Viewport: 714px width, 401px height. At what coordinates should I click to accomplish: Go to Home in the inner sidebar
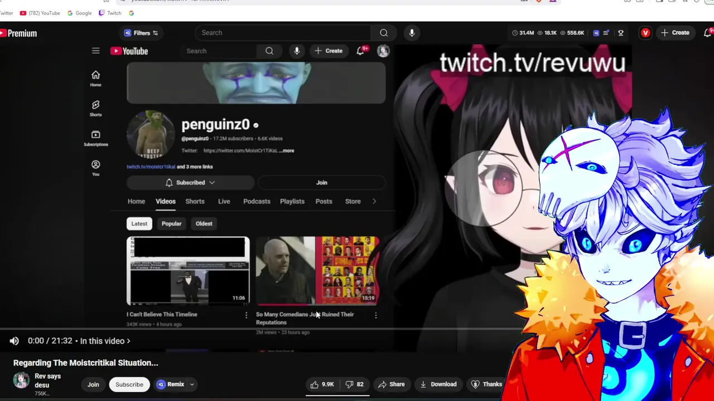(x=95, y=78)
